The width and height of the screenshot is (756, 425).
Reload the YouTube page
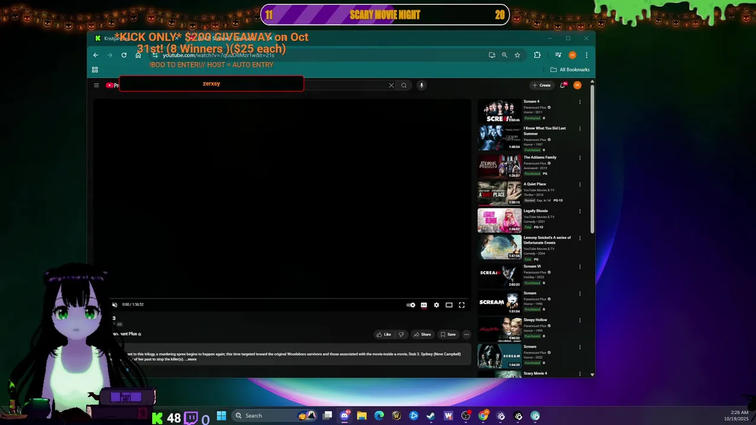[124, 55]
